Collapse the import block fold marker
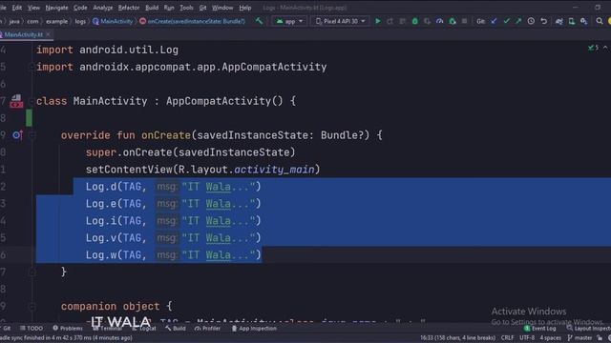The width and height of the screenshot is (611, 343). click(x=32, y=67)
